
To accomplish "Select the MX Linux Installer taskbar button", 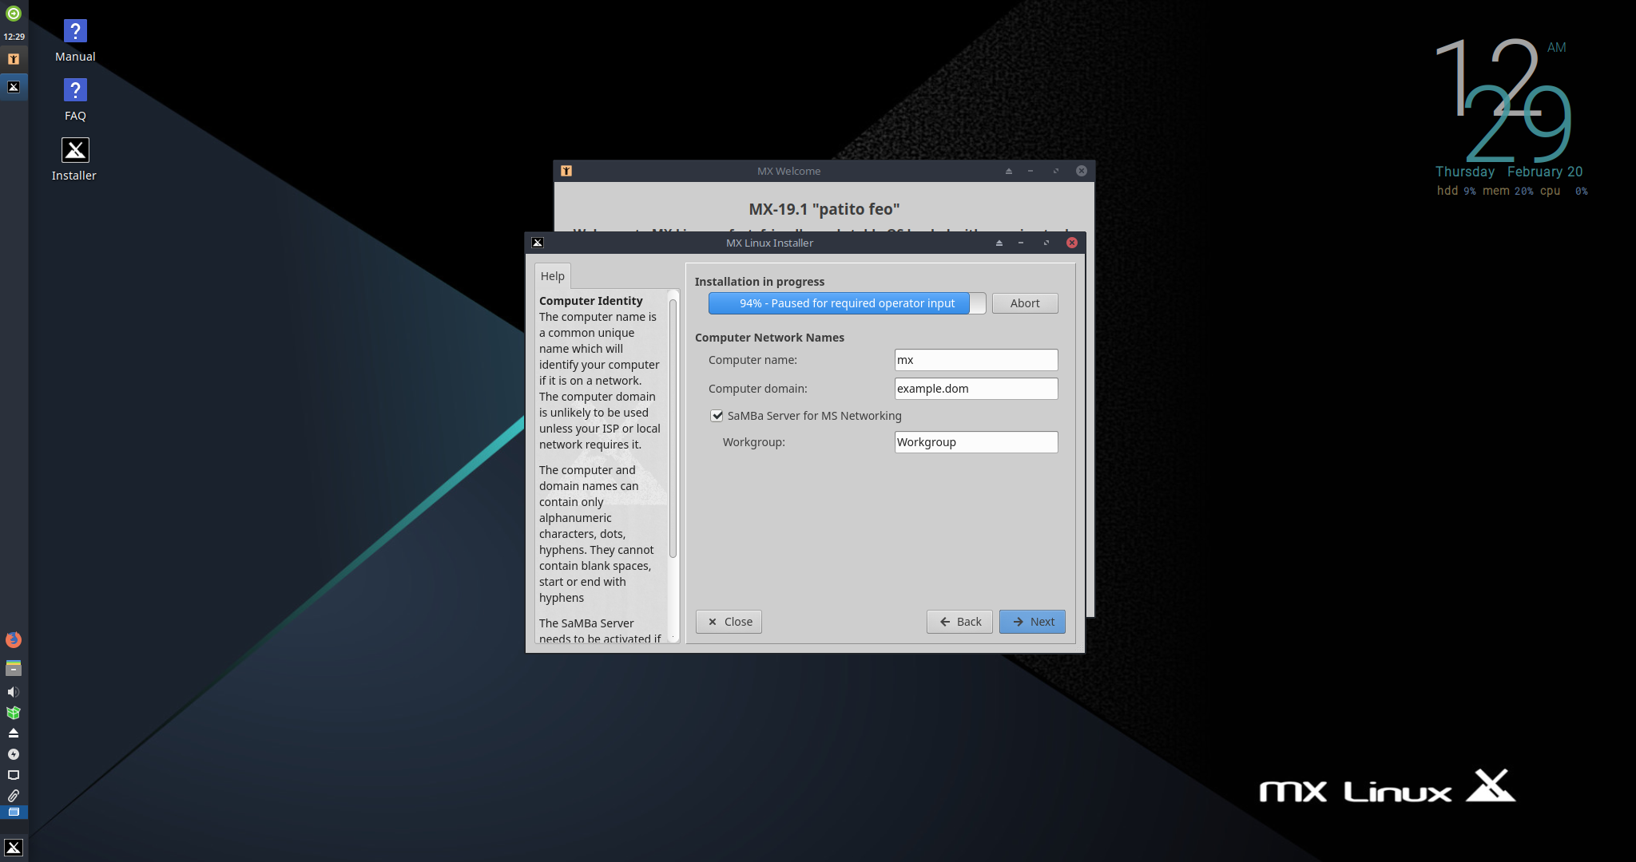I will (x=14, y=87).
